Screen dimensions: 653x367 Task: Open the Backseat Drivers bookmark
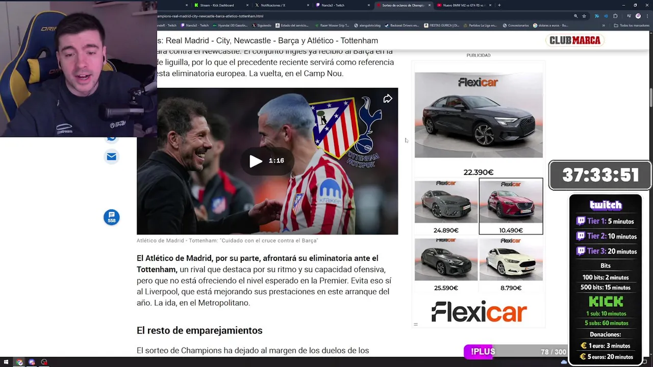401,25
